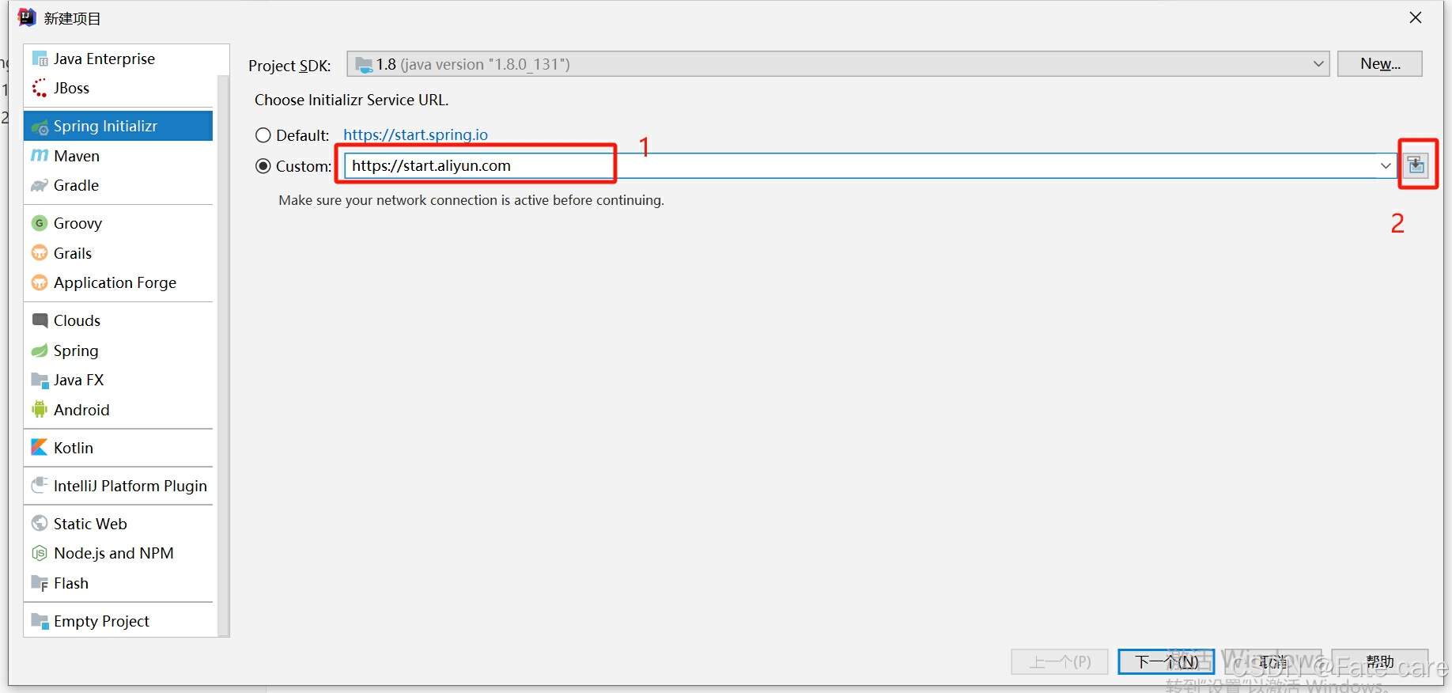Click the New... SDK button
Screen dimensions: 1452x693
pyautogui.click(x=1380, y=64)
